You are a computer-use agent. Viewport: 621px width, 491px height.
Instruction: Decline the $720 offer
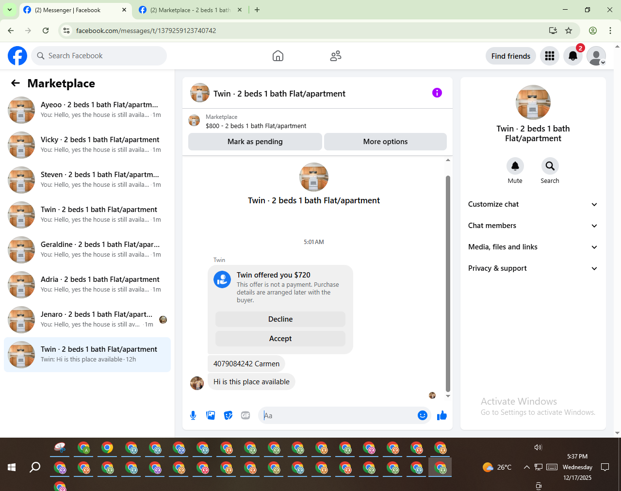280,319
